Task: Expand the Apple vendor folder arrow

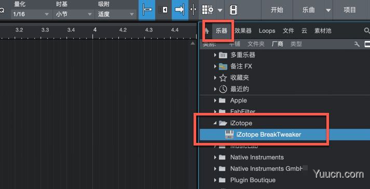Action: point(215,100)
